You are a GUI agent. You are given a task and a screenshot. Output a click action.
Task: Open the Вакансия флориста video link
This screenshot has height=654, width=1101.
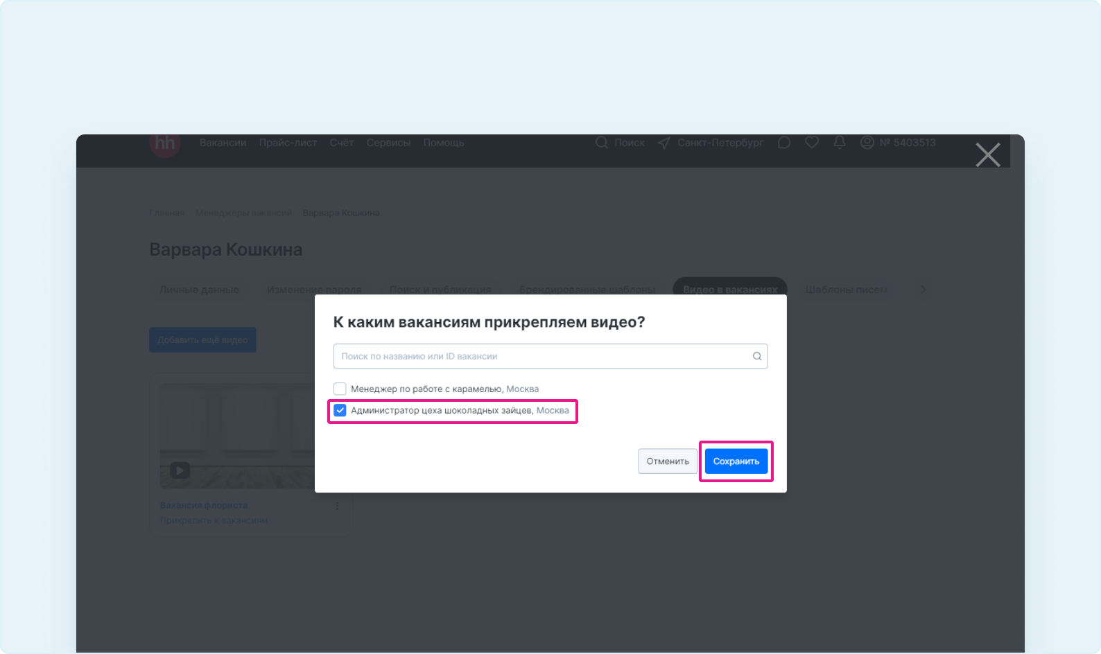(x=204, y=505)
